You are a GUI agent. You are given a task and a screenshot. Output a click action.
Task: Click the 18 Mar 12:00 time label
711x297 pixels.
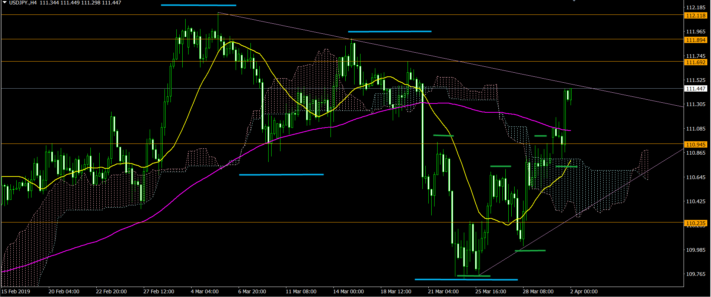click(x=396, y=291)
